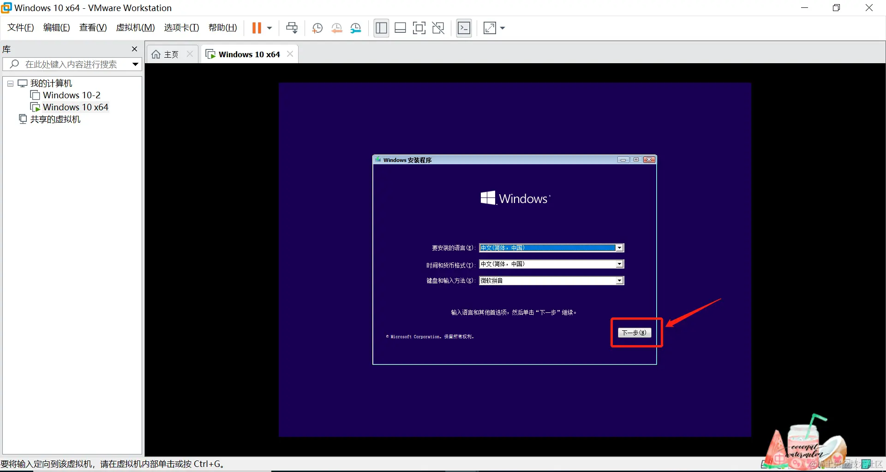This screenshot has height=472, width=886.
Task: Pause the running virtual machine
Action: pyautogui.click(x=257, y=28)
